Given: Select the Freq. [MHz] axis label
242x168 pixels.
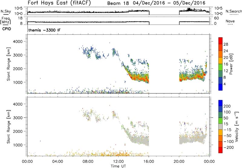Looking at the screenshot, I should (5, 20).
